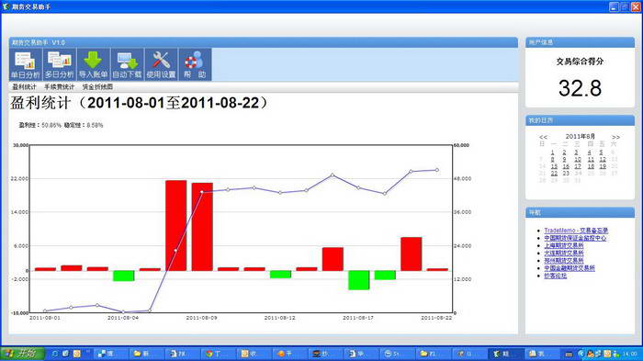The image size is (643, 361).
Task: Select day 16 in the August calendar
Action: [x=566, y=166]
